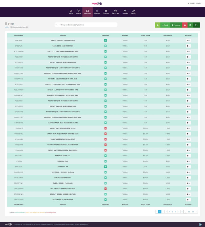Open the filter funnel dropdown
This screenshot has height=227, width=205.
(196, 25)
